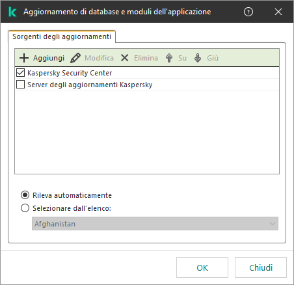
Task: Open the Afghanistan country dropdown
Action: pos(155,224)
